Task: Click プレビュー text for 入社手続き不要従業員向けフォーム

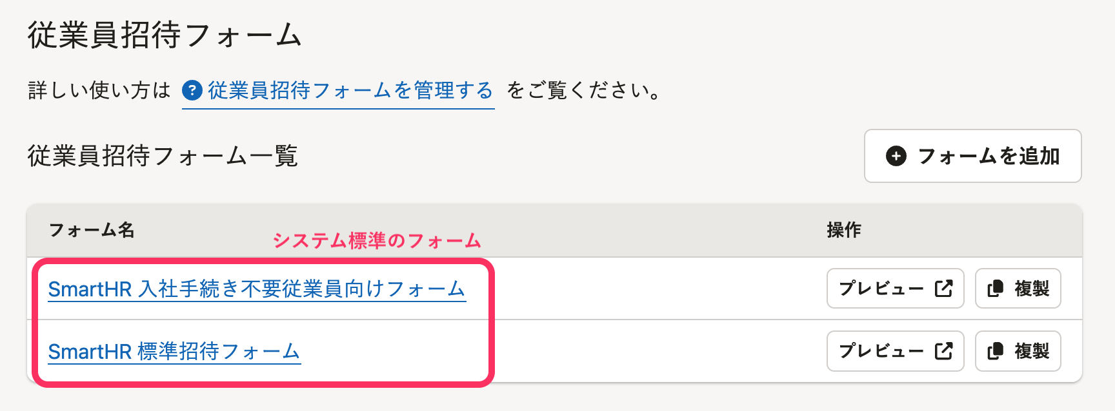Action: coord(881,289)
